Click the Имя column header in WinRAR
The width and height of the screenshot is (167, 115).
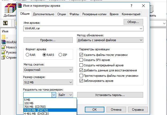click(5, 31)
